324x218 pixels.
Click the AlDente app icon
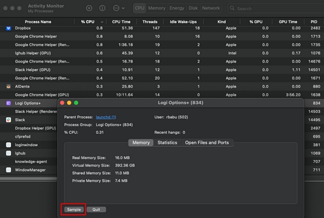(x=9, y=86)
